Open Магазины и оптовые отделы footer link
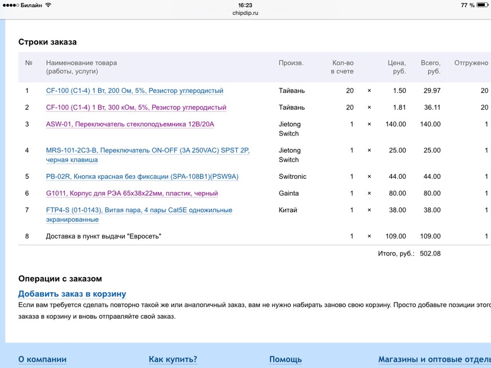Image resolution: width=491 pixels, height=368 pixels. [x=435, y=359]
